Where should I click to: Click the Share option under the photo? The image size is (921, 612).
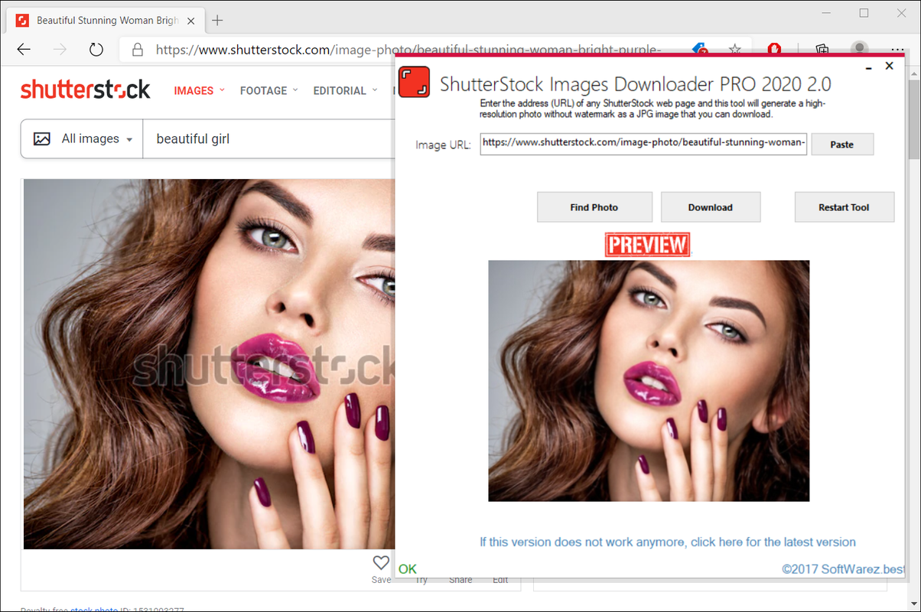(460, 580)
